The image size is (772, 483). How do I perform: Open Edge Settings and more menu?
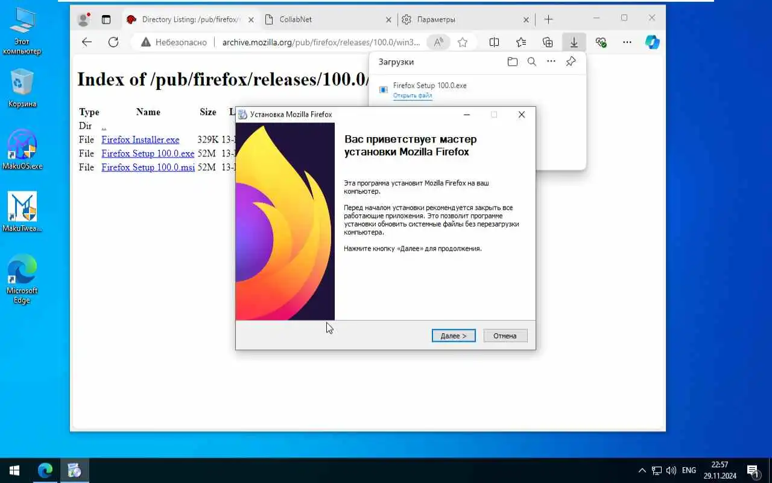627,42
